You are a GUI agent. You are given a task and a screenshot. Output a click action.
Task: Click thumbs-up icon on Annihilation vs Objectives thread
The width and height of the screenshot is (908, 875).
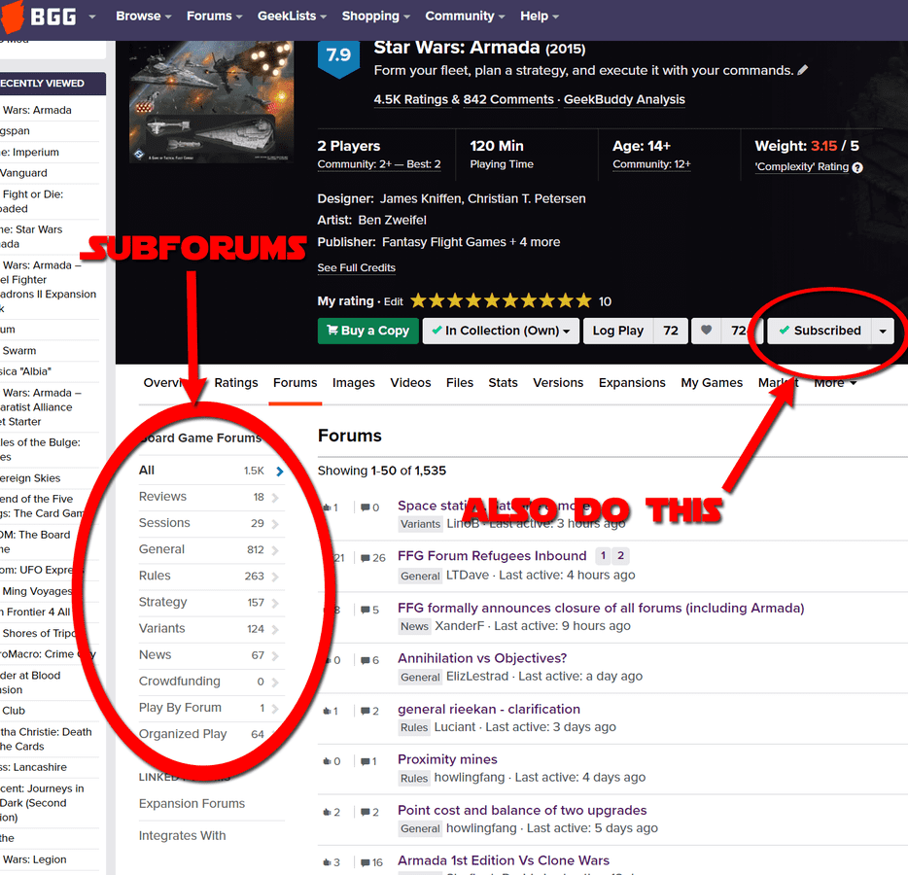click(326, 660)
